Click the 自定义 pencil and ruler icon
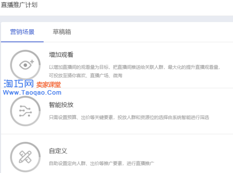 click(x=25, y=157)
